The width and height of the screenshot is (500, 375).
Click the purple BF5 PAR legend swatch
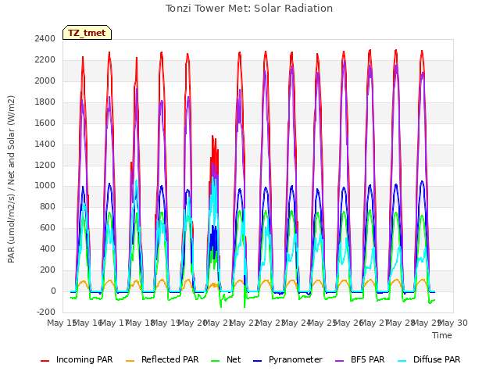coord(340,361)
